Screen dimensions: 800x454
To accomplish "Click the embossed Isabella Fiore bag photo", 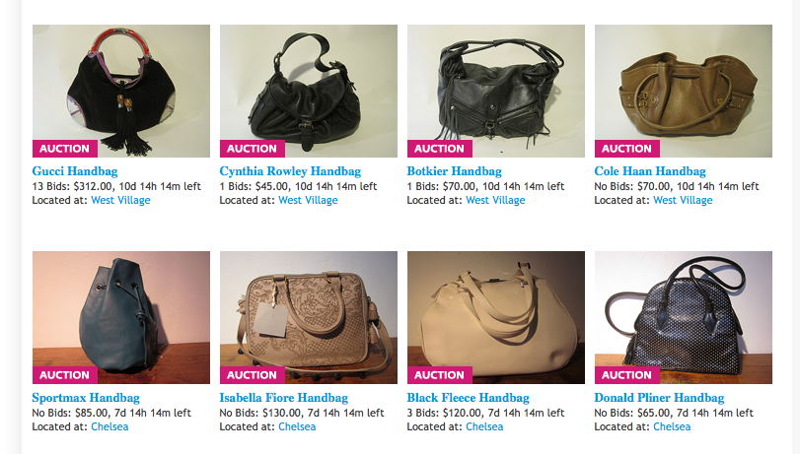I will tap(308, 317).
